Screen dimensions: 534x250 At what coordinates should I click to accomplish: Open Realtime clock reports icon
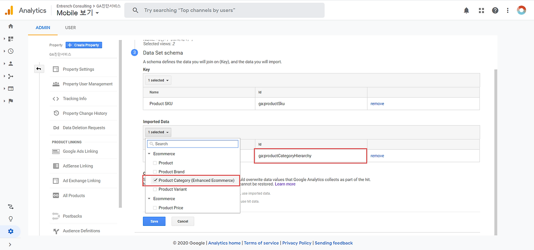tap(11, 51)
